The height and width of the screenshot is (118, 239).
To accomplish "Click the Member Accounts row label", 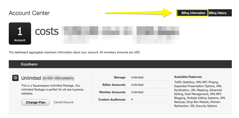I will (x=112, y=92).
